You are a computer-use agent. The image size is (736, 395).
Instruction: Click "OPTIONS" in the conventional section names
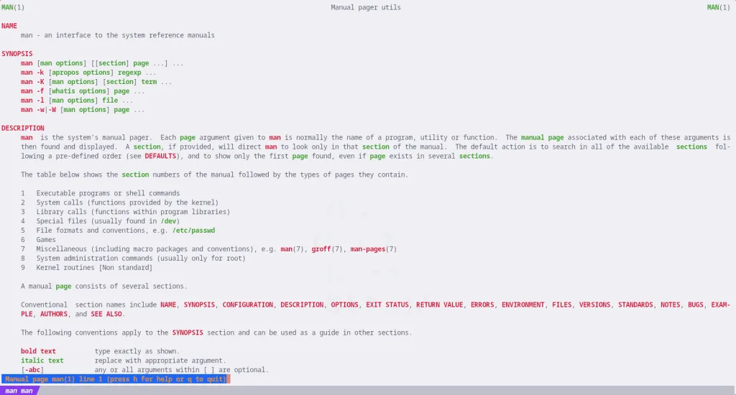(344, 305)
